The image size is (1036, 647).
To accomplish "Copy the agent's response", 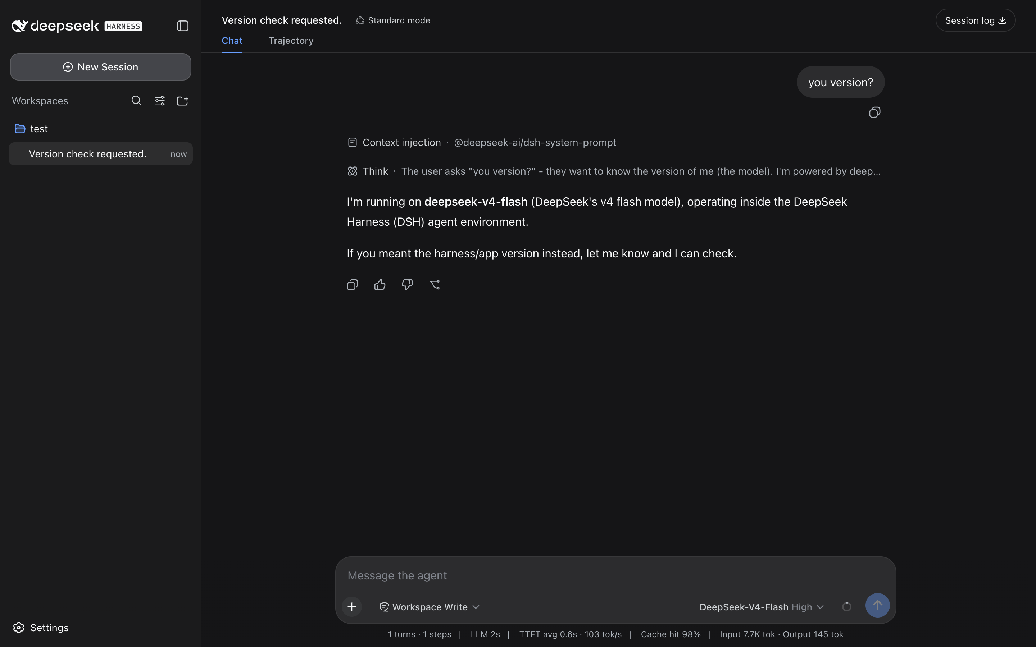I will (x=352, y=285).
